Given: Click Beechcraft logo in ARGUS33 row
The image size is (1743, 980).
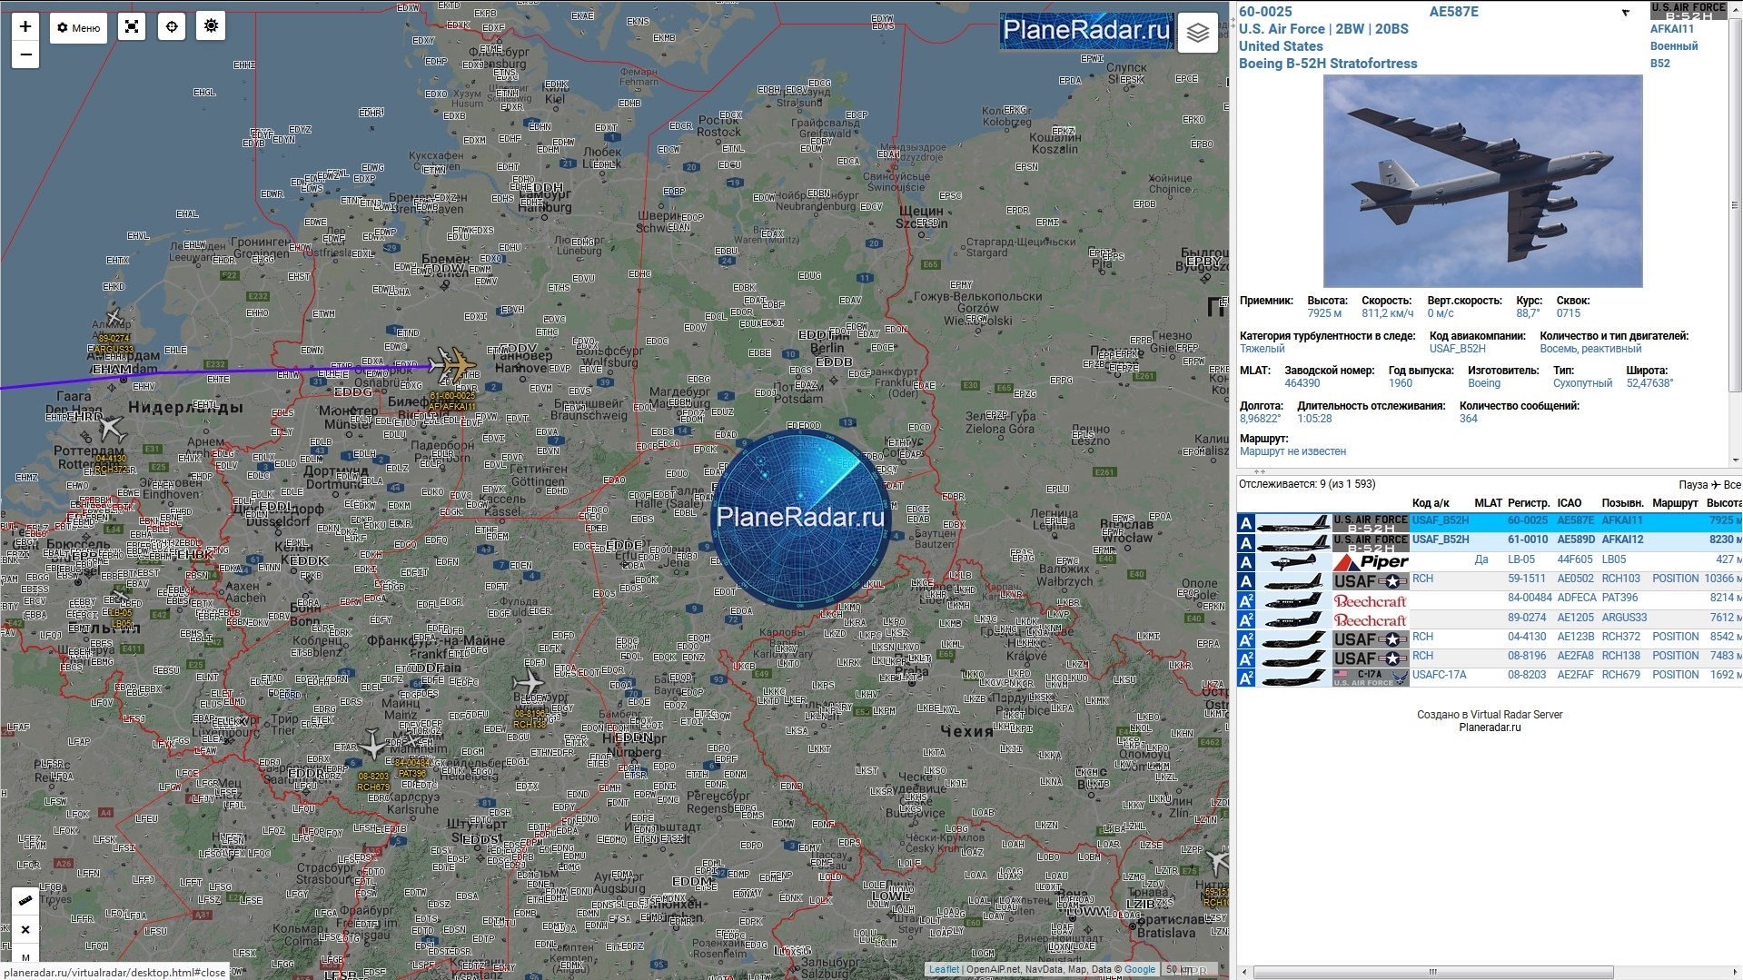Looking at the screenshot, I should pos(1371,619).
